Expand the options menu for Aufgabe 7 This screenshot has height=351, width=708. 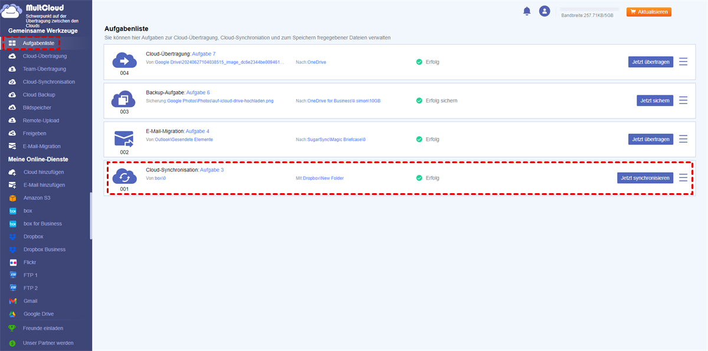683,62
